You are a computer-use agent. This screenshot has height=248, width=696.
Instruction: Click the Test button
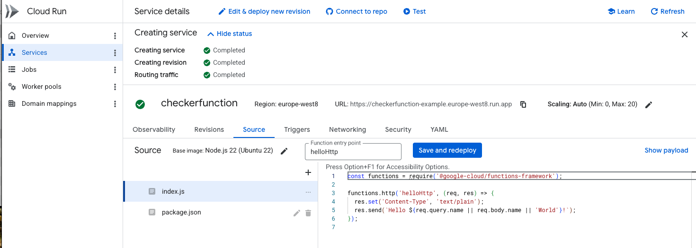[414, 11]
